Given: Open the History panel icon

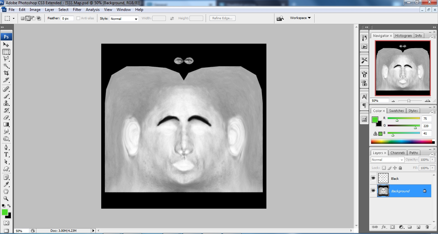Looking at the screenshot, I should [x=364, y=38].
